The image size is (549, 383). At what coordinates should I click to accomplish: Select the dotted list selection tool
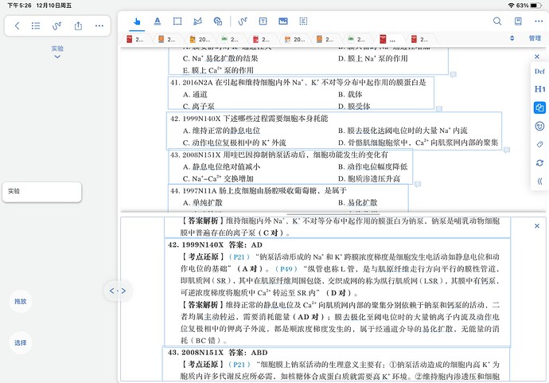(x=304, y=21)
